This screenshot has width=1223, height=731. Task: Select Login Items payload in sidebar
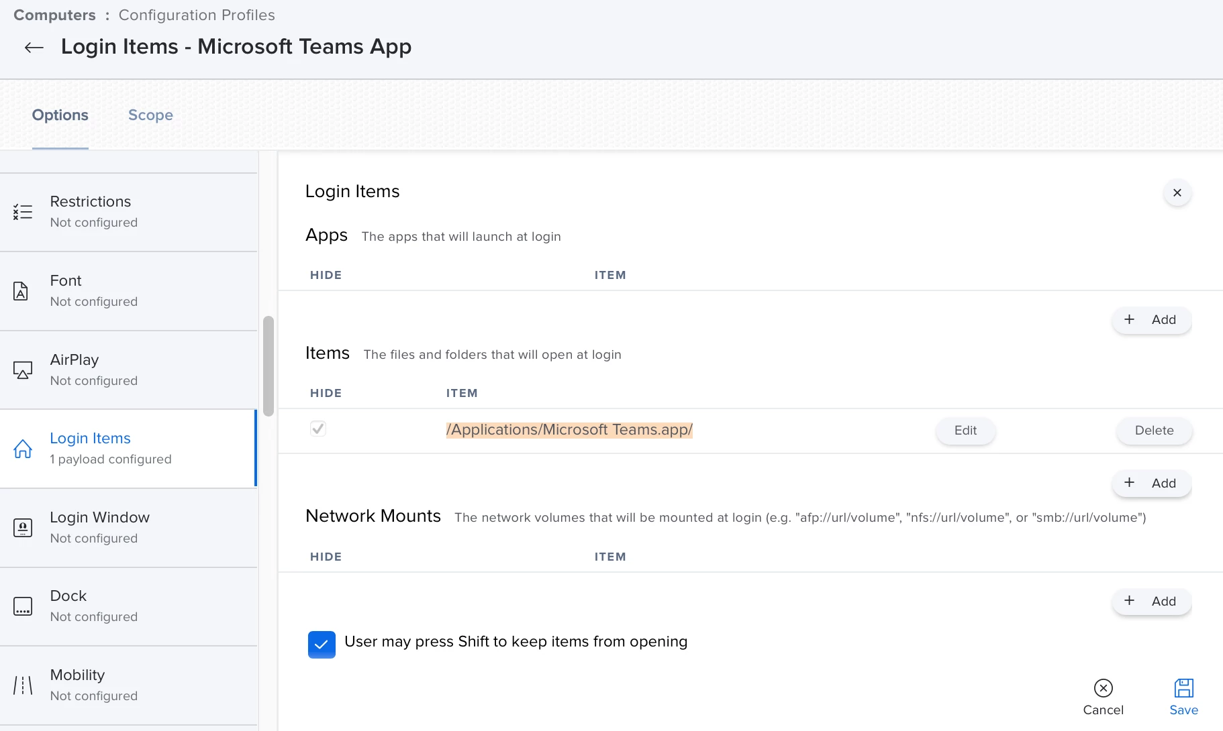point(129,449)
